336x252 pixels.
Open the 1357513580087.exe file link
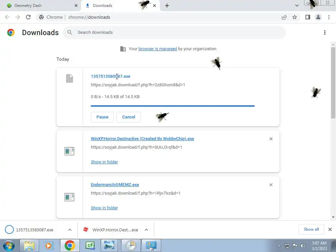(110, 76)
